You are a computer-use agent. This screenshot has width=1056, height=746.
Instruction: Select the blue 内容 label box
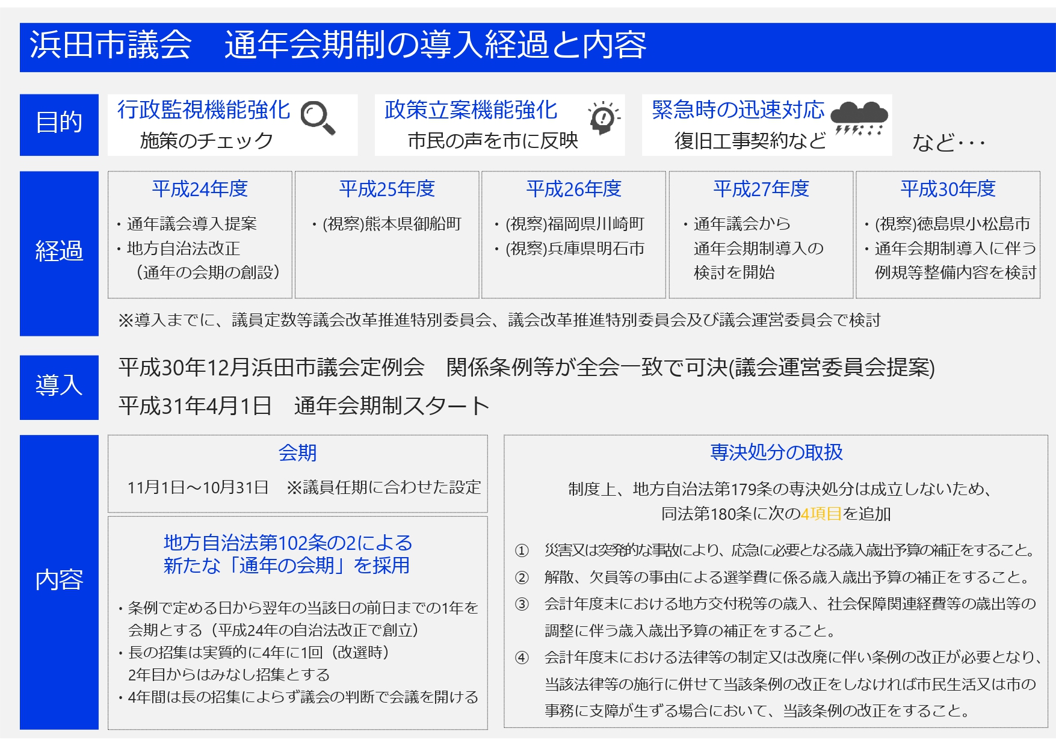(x=59, y=581)
